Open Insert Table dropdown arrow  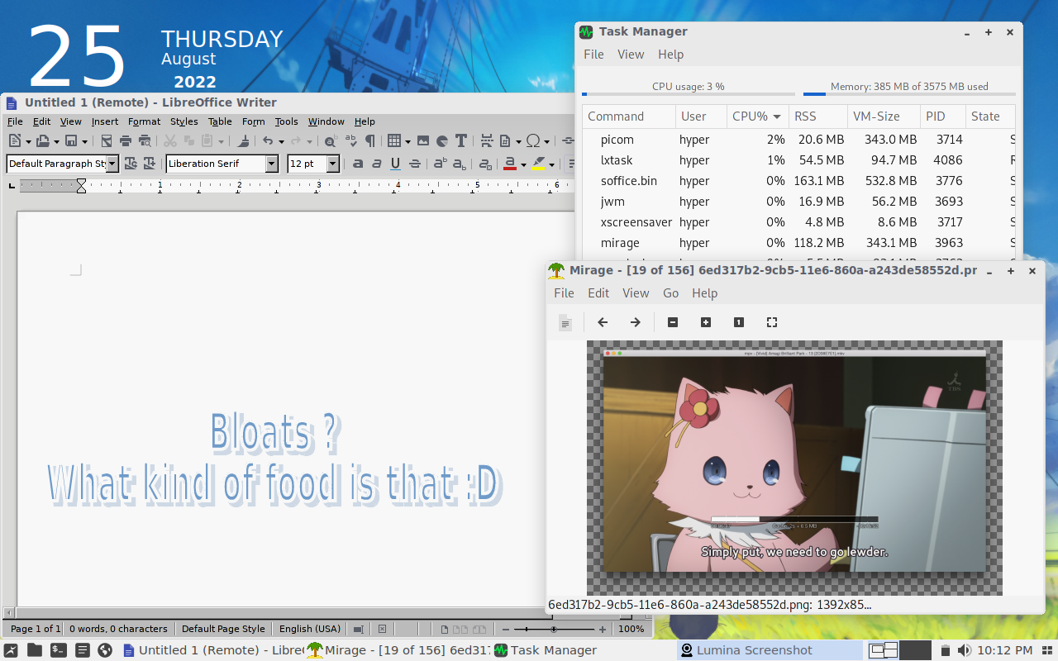click(407, 142)
